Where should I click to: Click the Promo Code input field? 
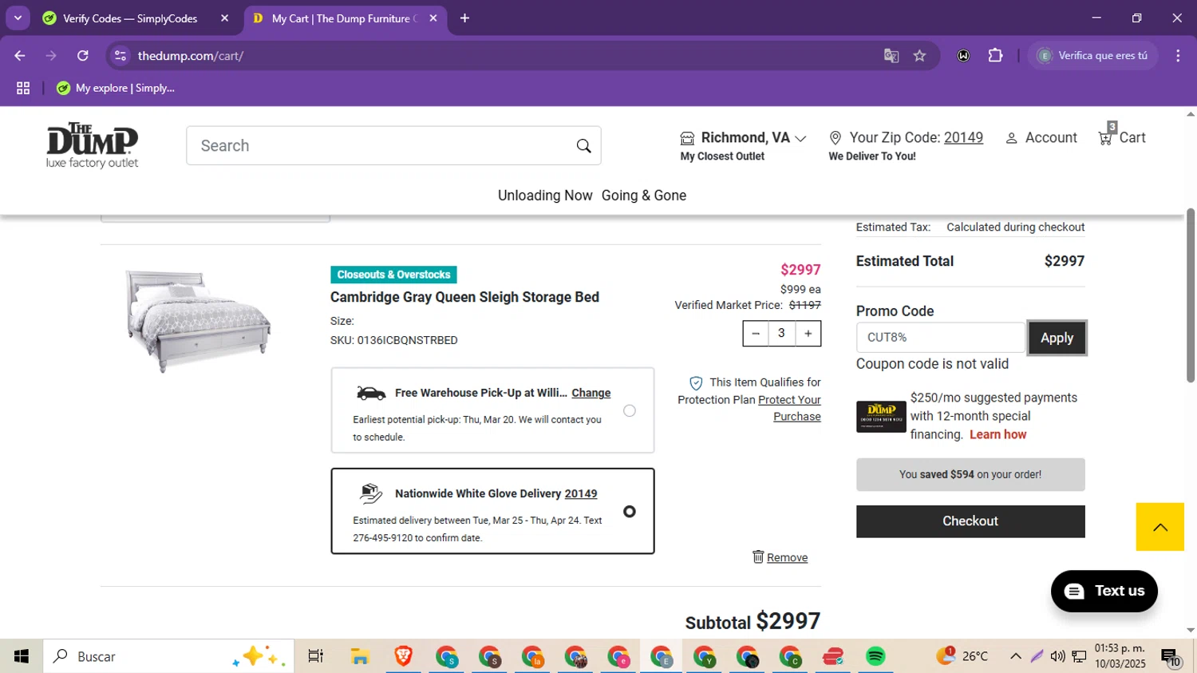coord(940,338)
